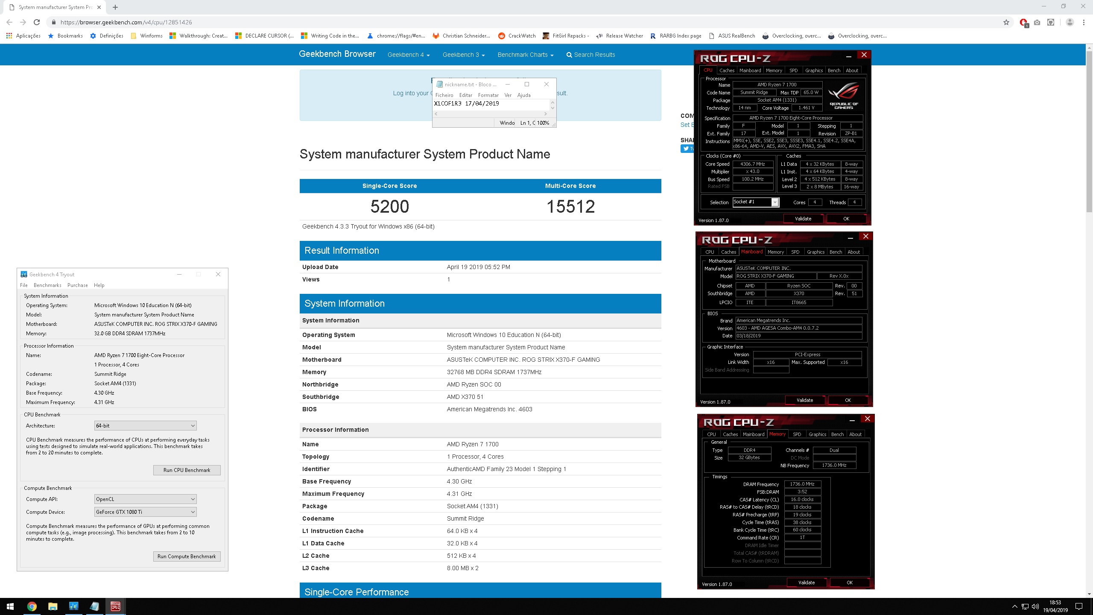Open the Chrome profile avatar
This screenshot has height=615, width=1093.
pyautogui.click(x=1070, y=22)
